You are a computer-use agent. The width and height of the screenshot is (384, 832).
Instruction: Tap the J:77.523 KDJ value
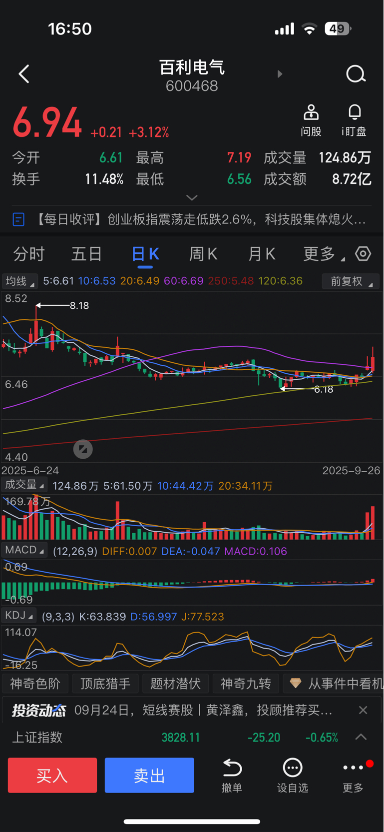click(202, 617)
